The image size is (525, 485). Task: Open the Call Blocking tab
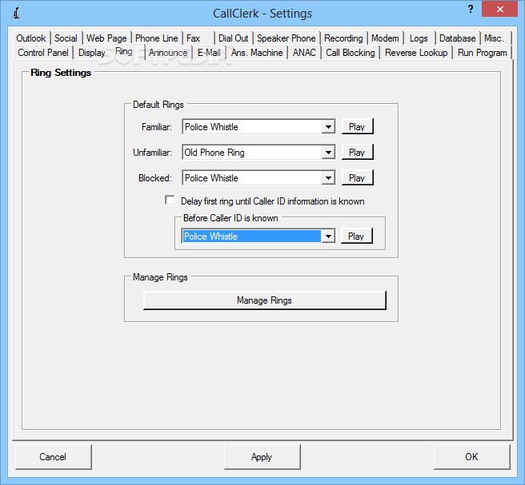click(351, 53)
